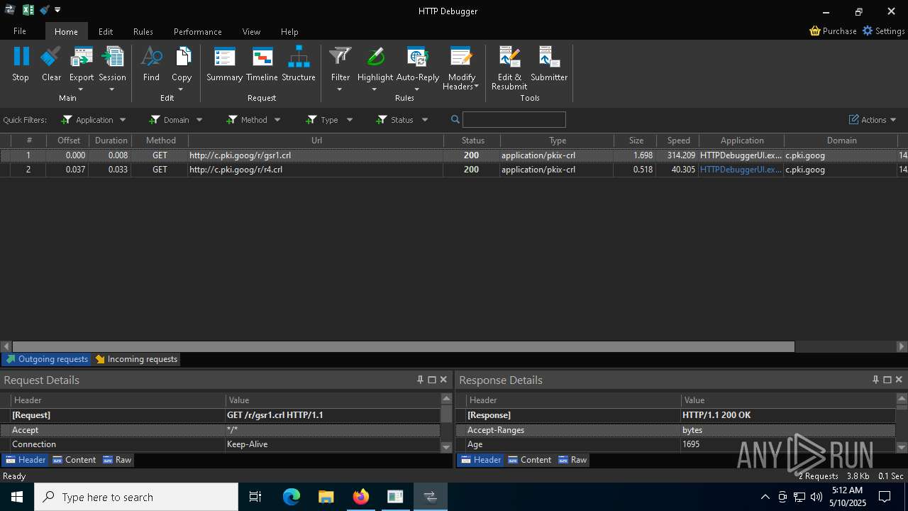
Task: Expand the Session dropdown arrow
Action: [111, 89]
